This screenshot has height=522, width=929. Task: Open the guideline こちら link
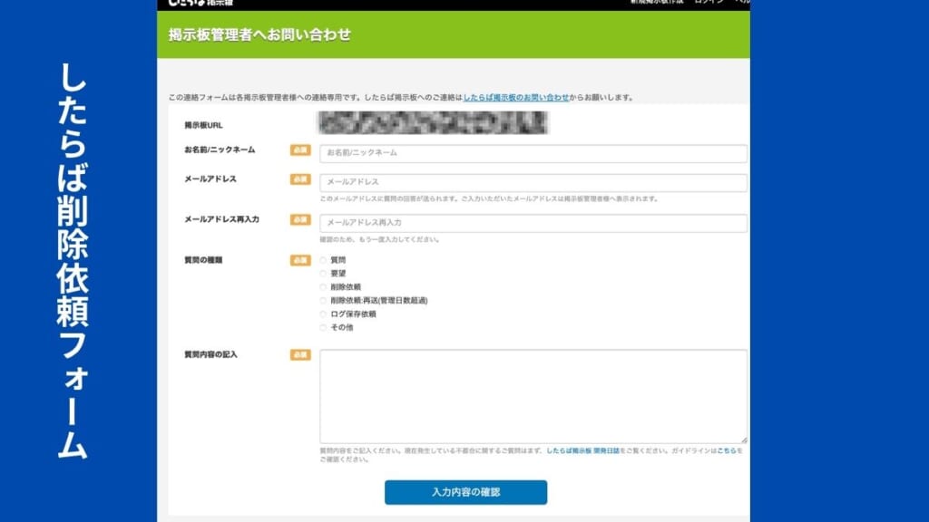click(x=726, y=450)
